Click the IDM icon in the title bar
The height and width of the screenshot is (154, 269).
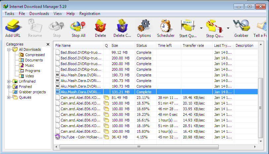pyautogui.click(x=6, y=6)
